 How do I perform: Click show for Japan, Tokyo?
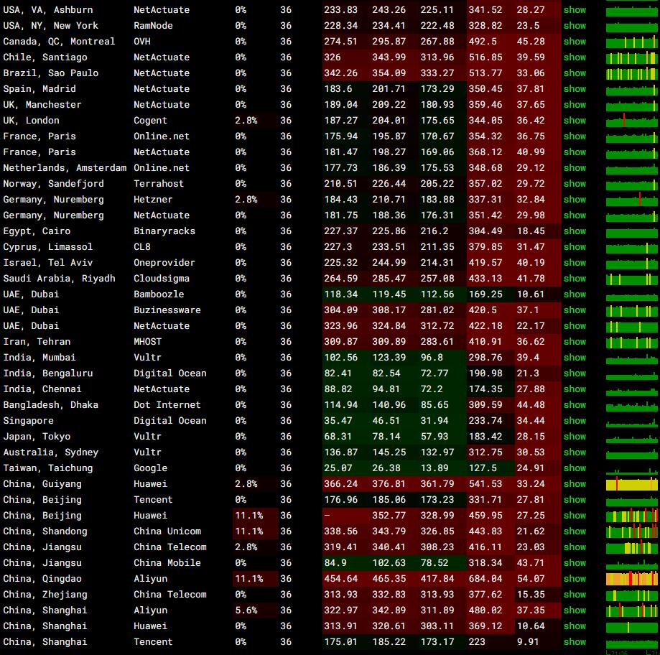coord(575,436)
